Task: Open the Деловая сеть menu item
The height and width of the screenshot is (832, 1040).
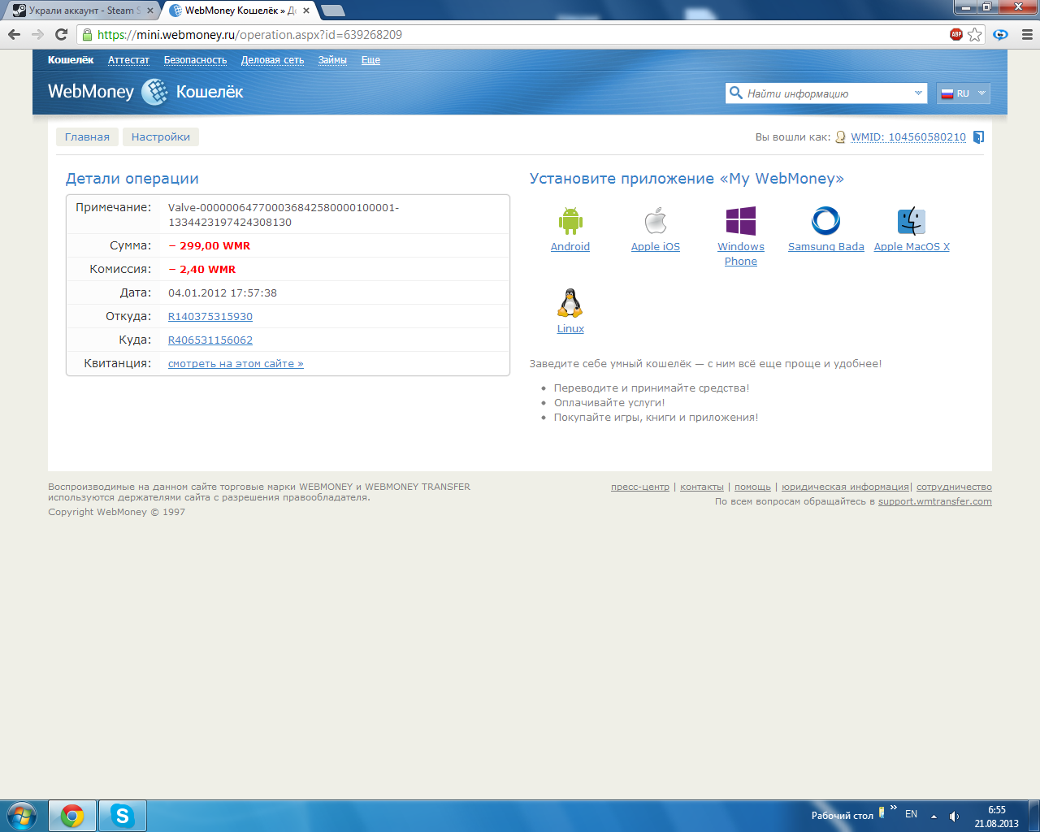Action: [x=272, y=60]
